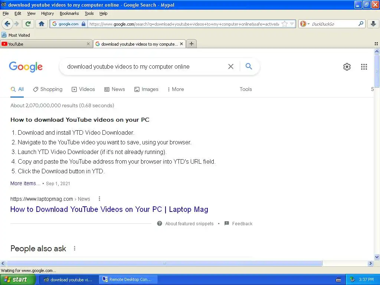Switch to News results
The image size is (380, 285).
[115, 89]
